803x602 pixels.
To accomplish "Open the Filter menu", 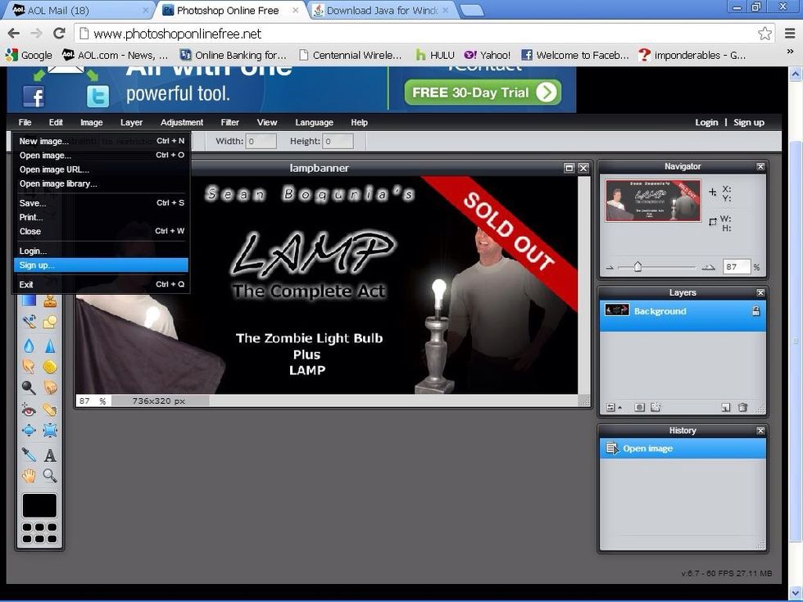I will pos(230,122).
